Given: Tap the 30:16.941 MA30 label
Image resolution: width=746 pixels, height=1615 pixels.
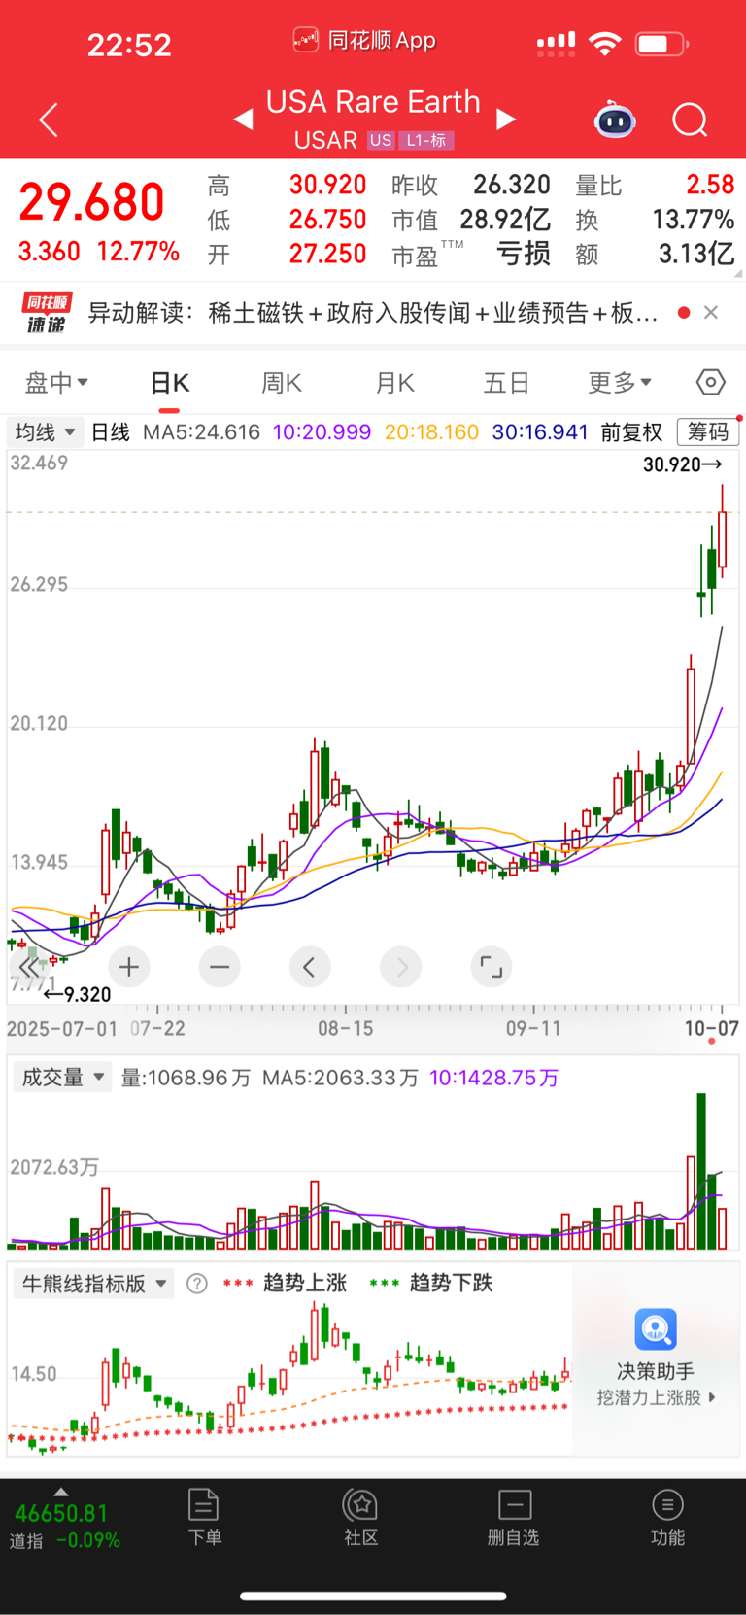Looking at the screenshot, I should coord(540,432).
